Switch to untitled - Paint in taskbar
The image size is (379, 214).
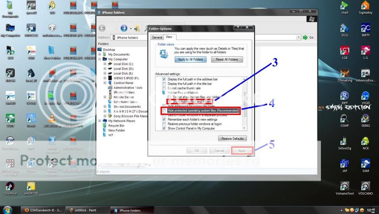[87, 210]
